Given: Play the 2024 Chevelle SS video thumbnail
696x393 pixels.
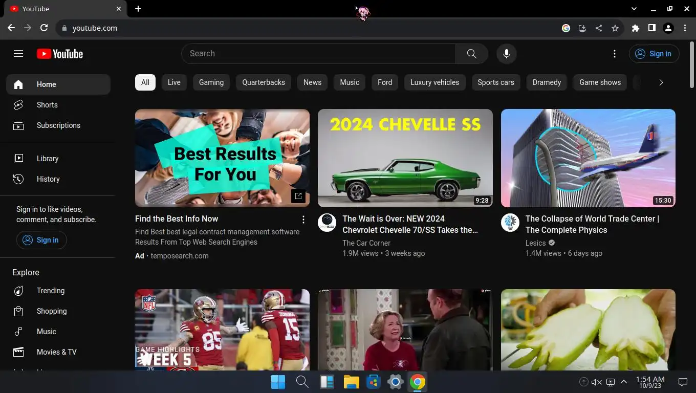Looking at the screenshot, I should click(x=405, y=158).
